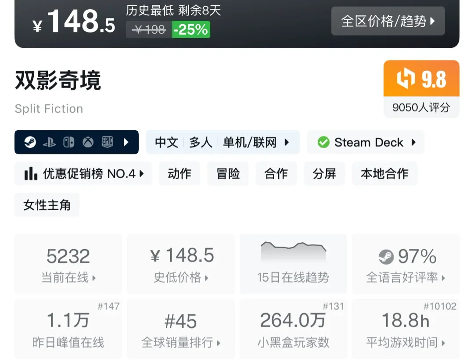Click the Nintendo Switch platform icon
This screenshot has width=474, height=362.
(68, 142)
